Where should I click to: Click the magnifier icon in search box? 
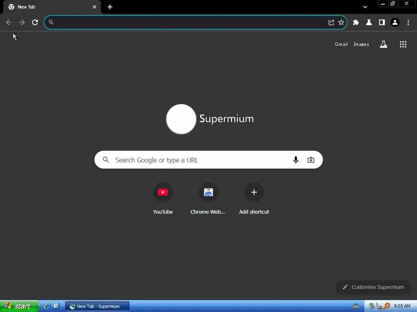pos(106,160)
